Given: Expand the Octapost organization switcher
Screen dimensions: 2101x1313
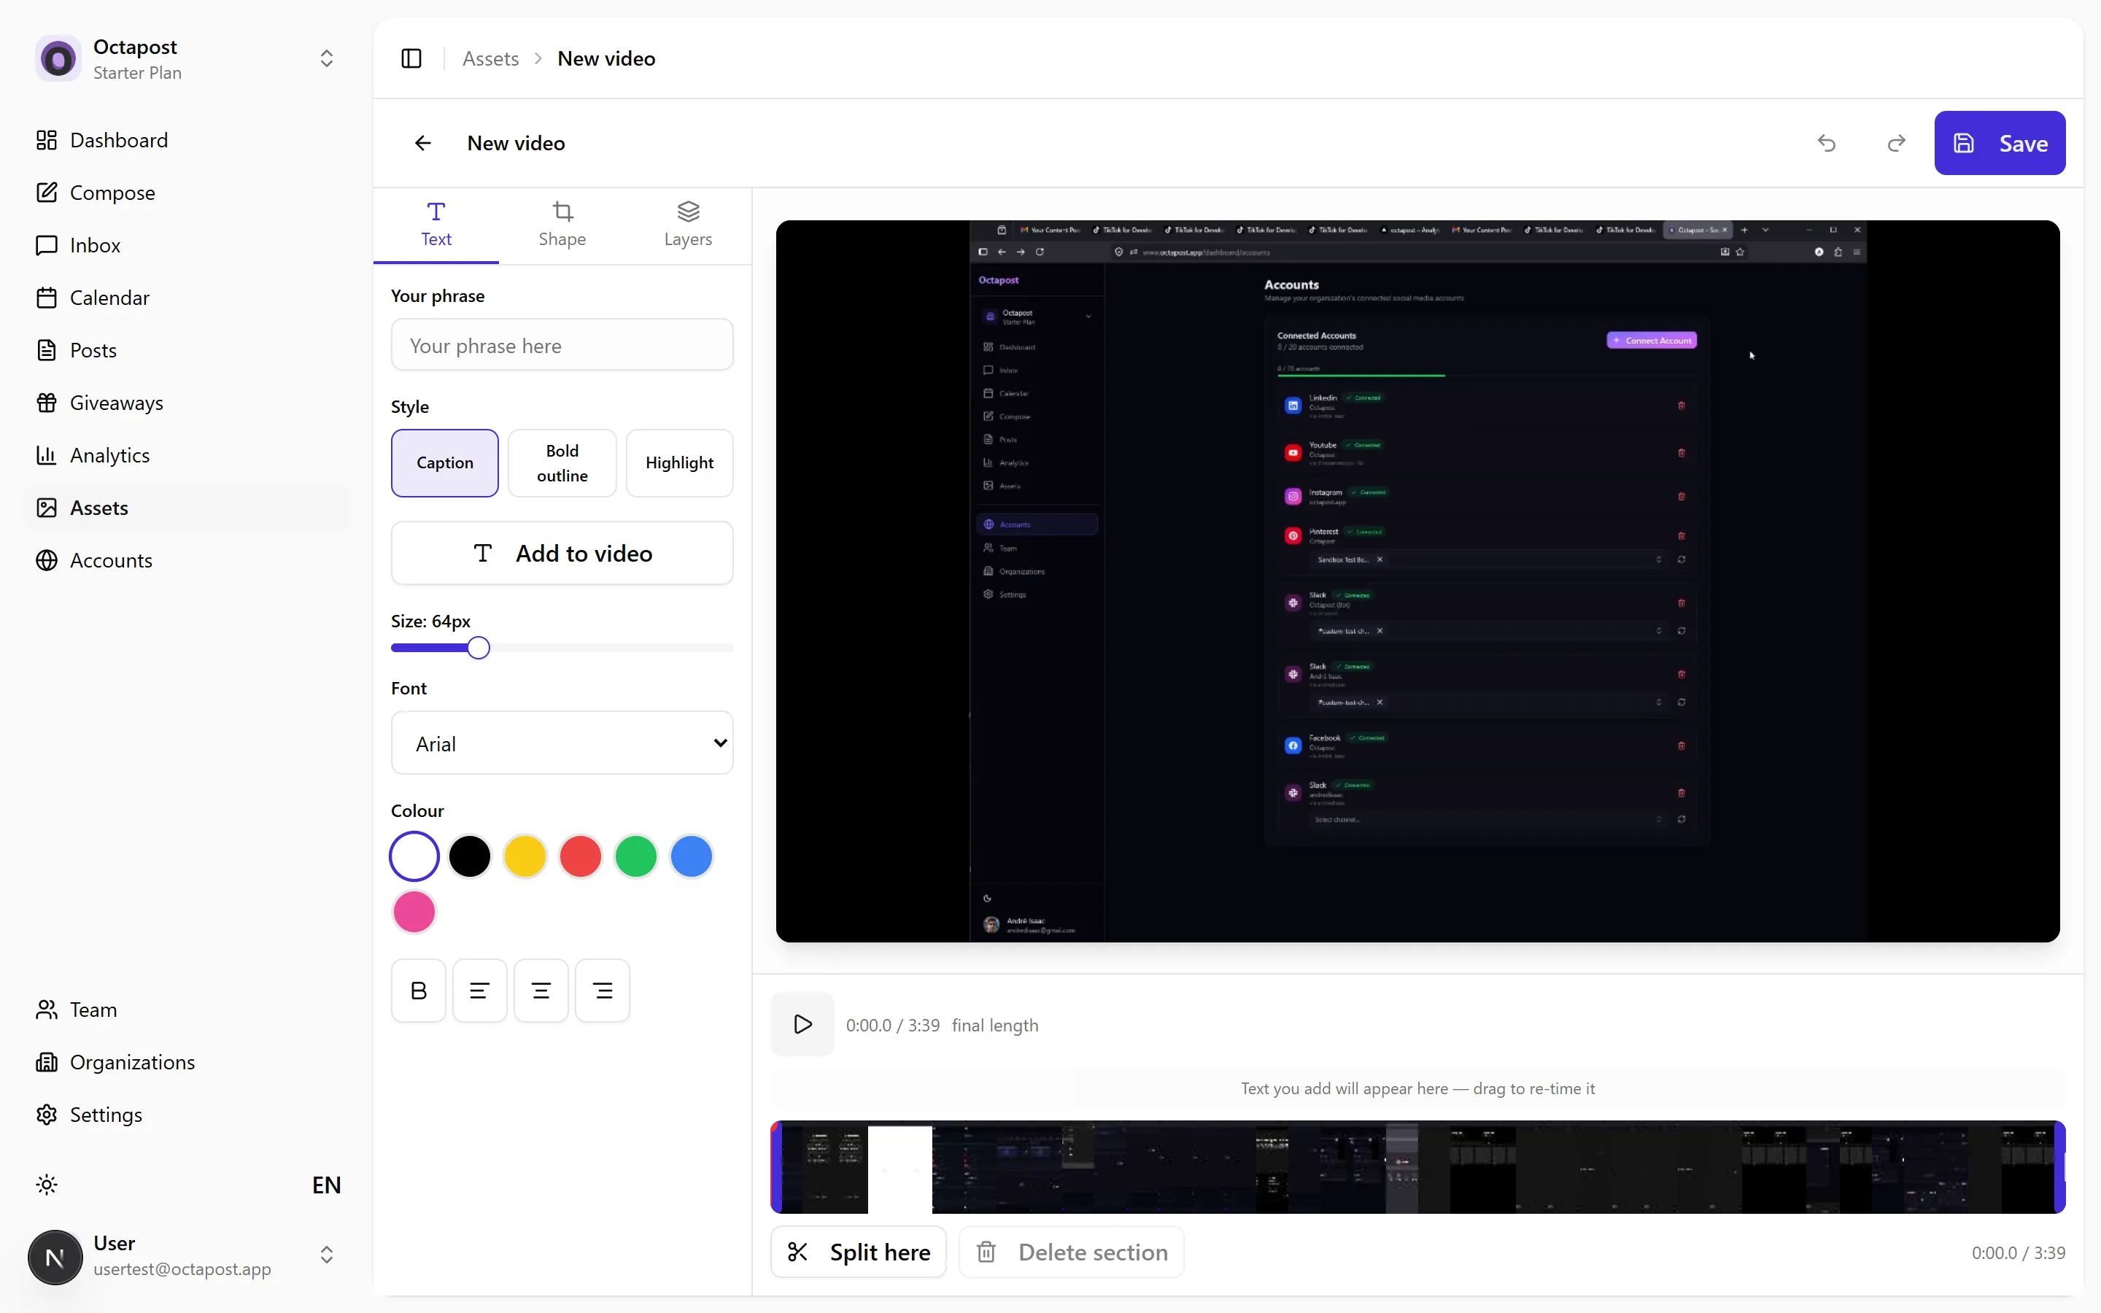Looking at the screenshot, I should [326, 58].
